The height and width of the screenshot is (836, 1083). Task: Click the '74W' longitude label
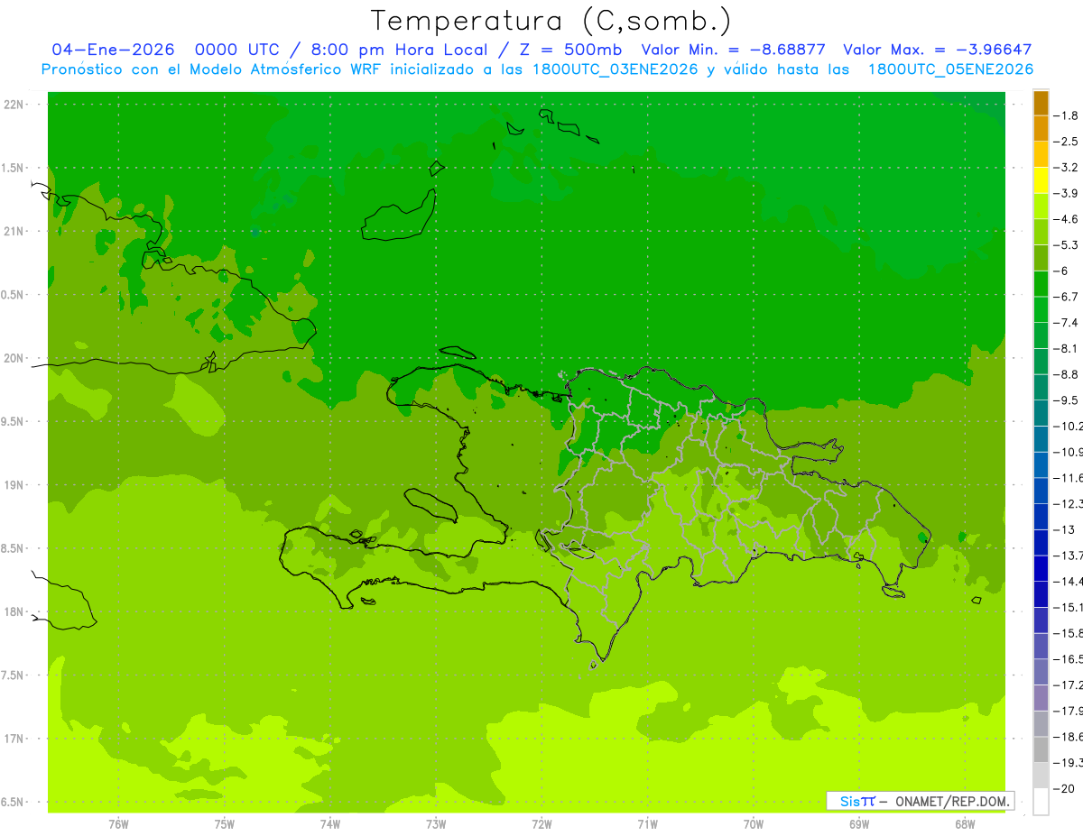click(x=330, y=823)
